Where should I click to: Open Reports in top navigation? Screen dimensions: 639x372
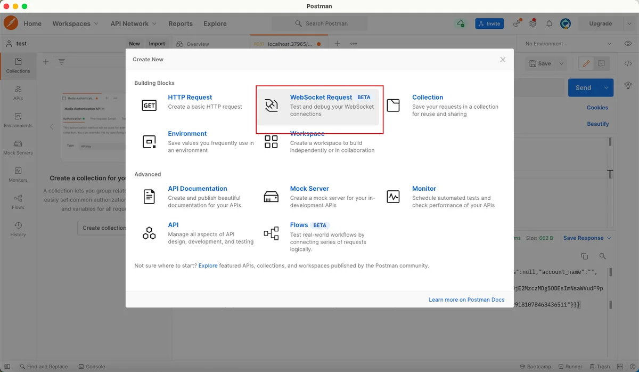click(181, 23)
